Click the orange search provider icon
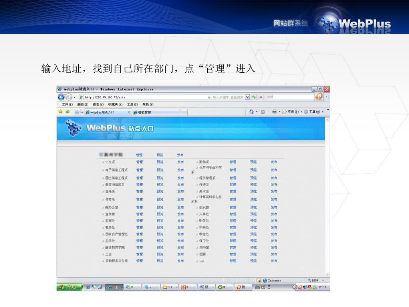This screenshot has height=307, width=409. 319,97
